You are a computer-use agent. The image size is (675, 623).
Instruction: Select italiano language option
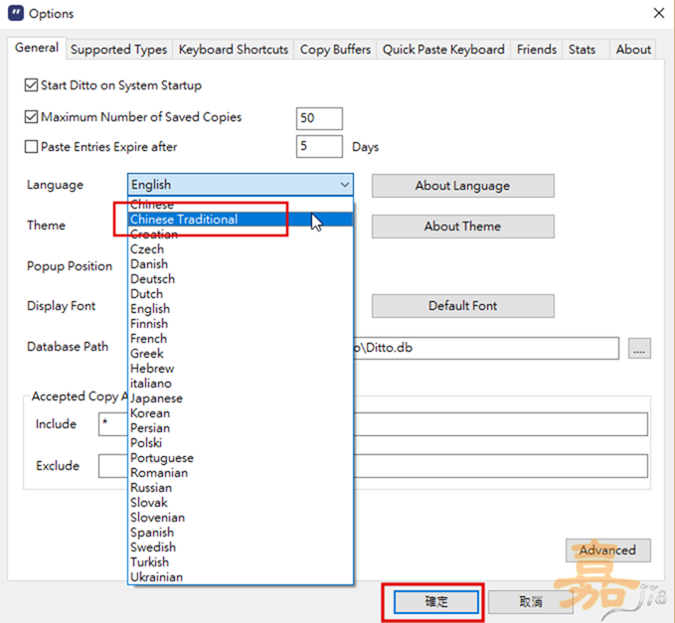click(241, 384)
